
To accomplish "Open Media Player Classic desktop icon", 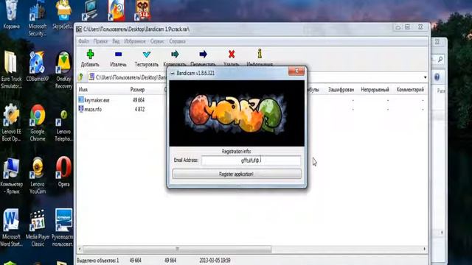I will (x=38, y=227).
